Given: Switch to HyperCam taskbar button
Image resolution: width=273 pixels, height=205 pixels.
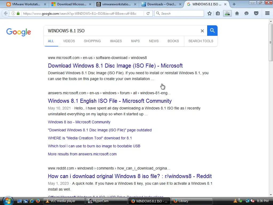Looking at the screenshot, I should (x=107, y=201).
